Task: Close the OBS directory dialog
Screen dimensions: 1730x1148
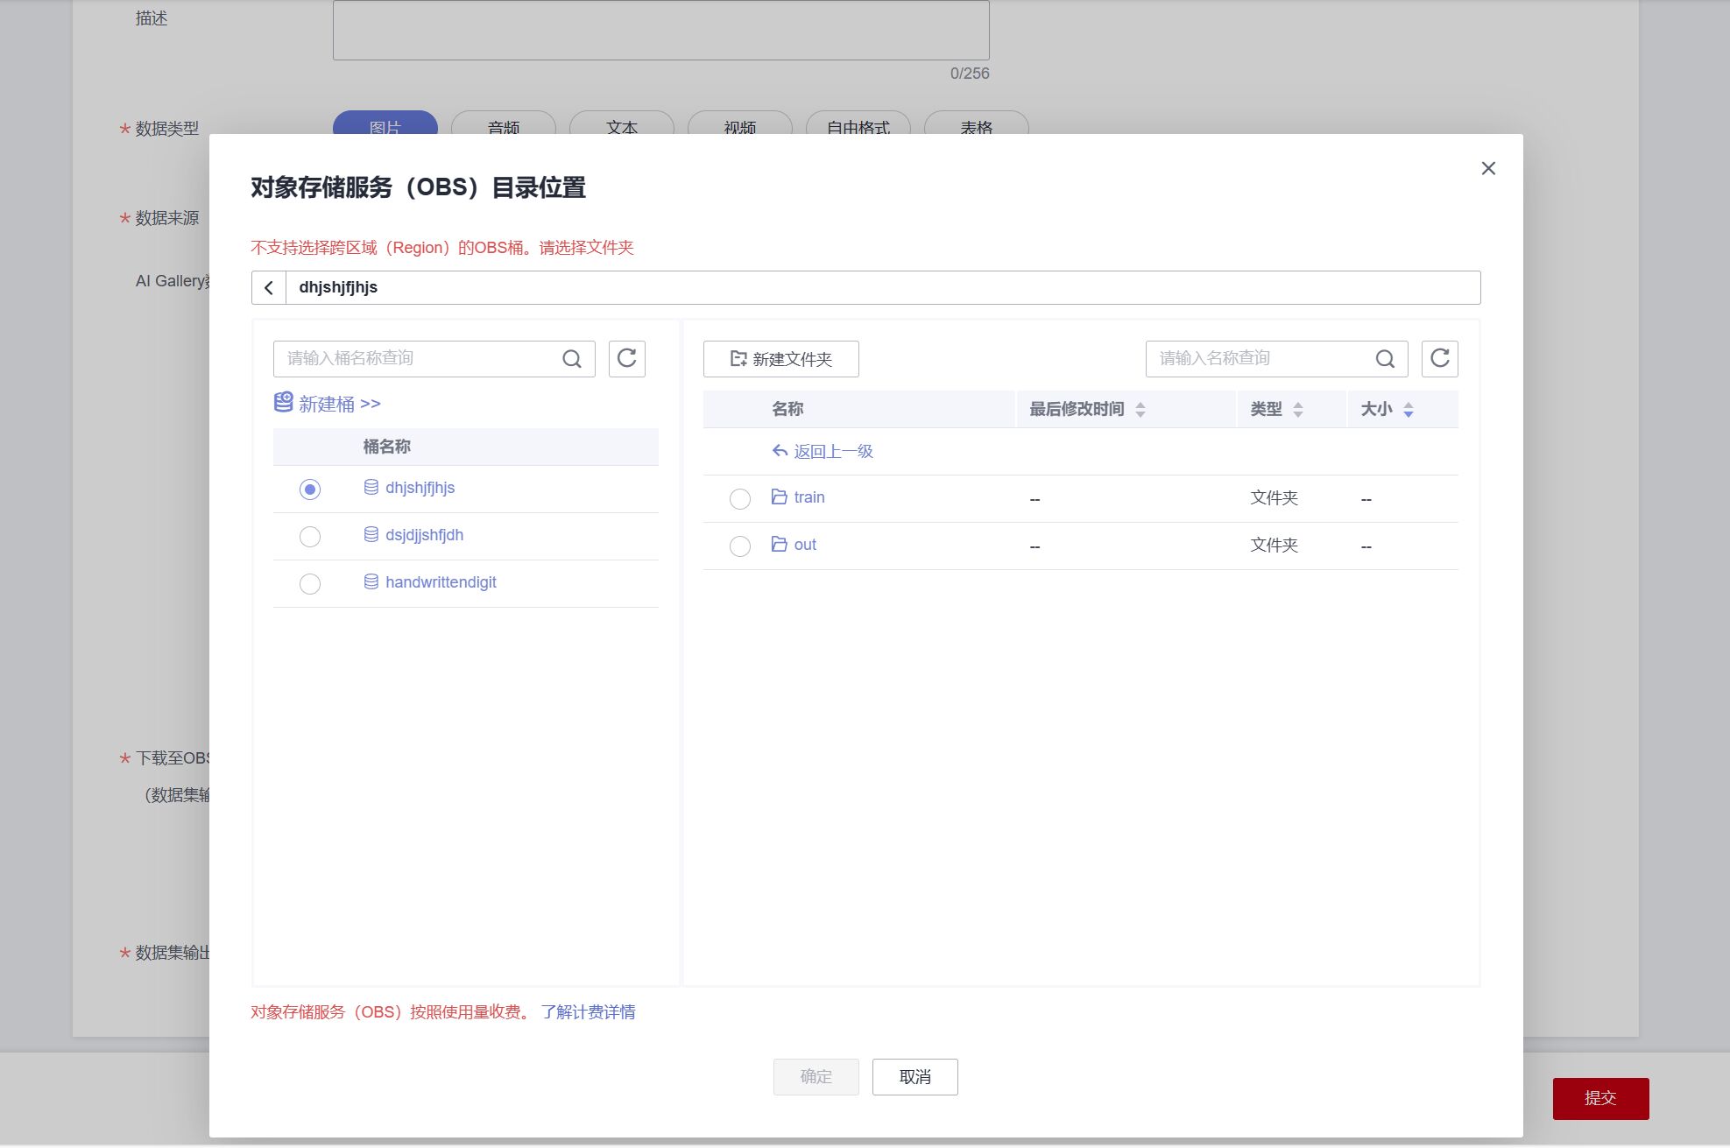Action: click(1488, 168)
